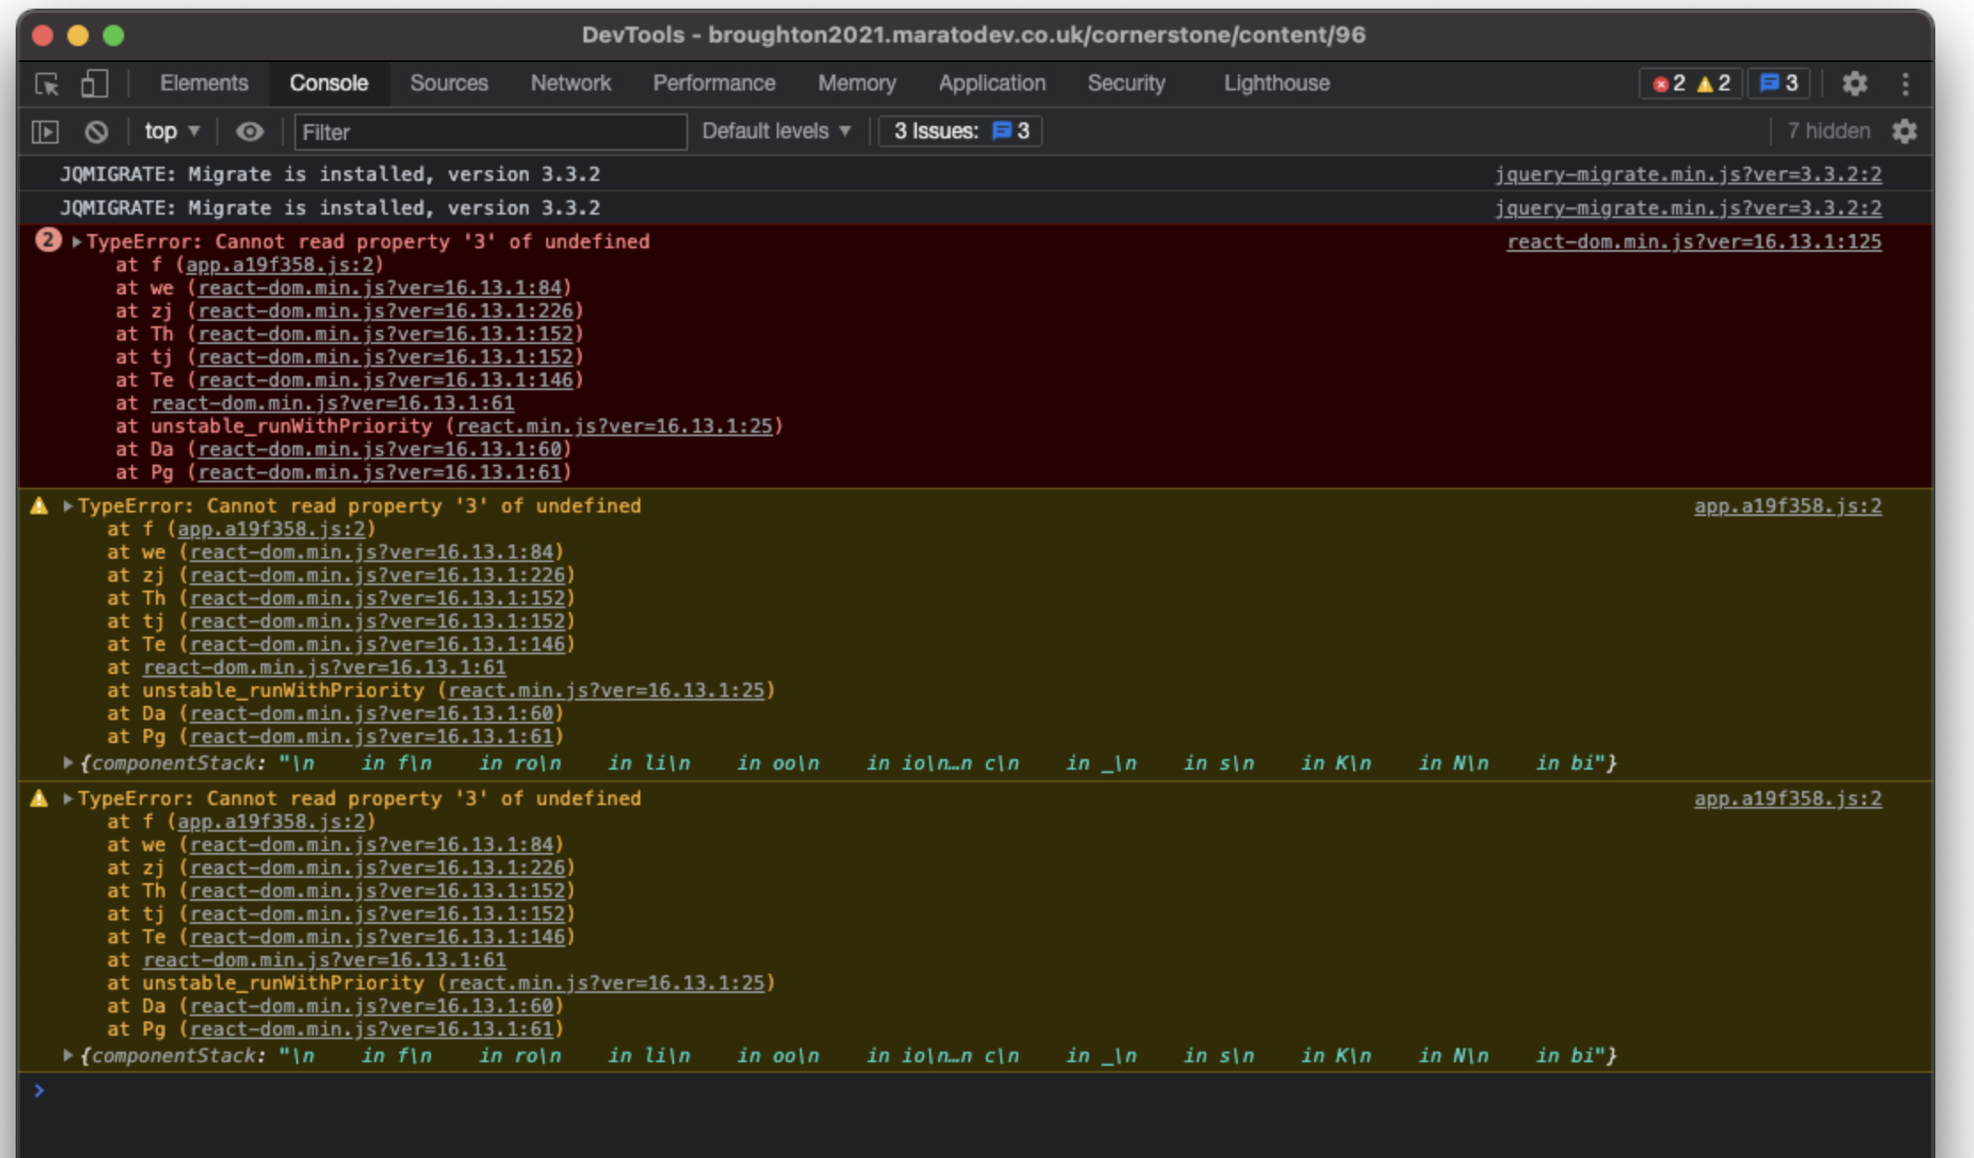
Task: Click the clear console icon
Action: click(x=96, y=132)
